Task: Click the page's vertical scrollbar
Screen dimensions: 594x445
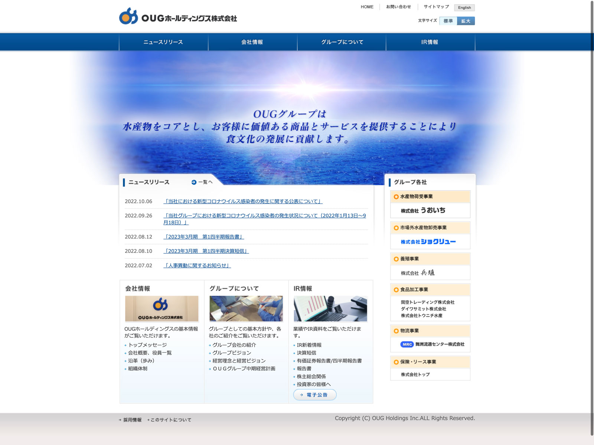Action: (x=592, y=222)
